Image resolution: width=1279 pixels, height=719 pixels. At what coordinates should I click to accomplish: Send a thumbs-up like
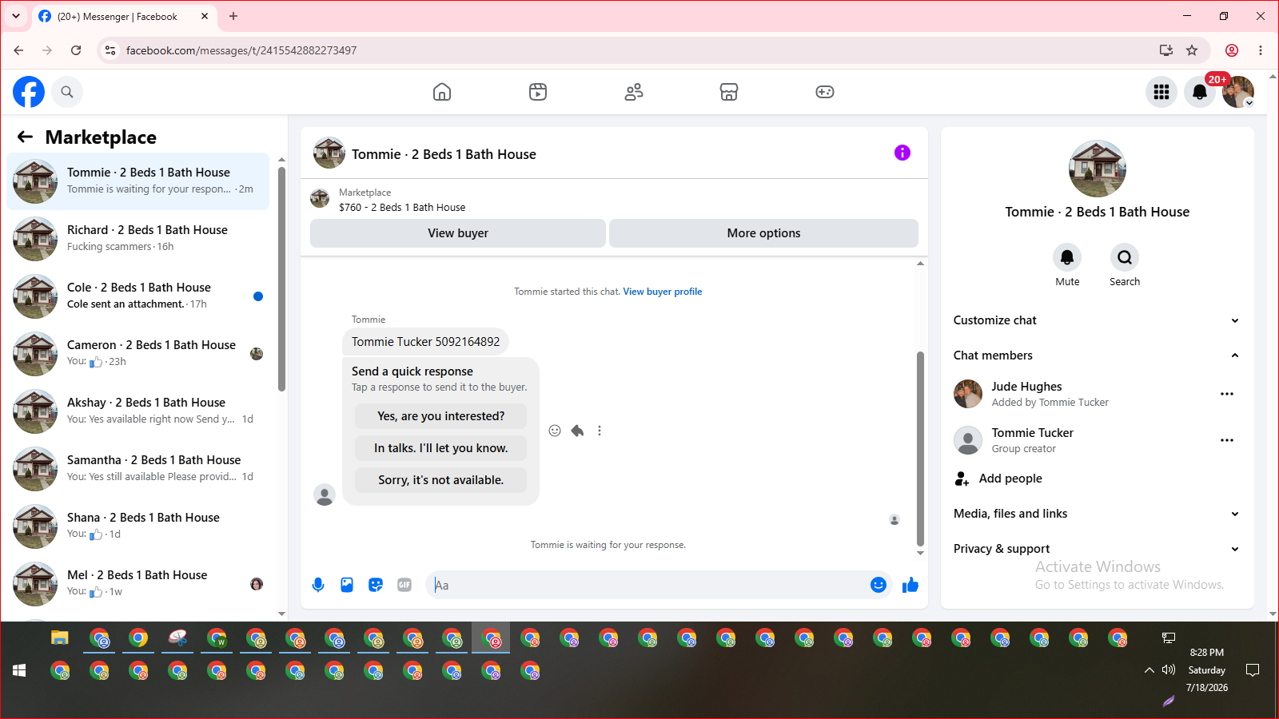pos(910,585)
